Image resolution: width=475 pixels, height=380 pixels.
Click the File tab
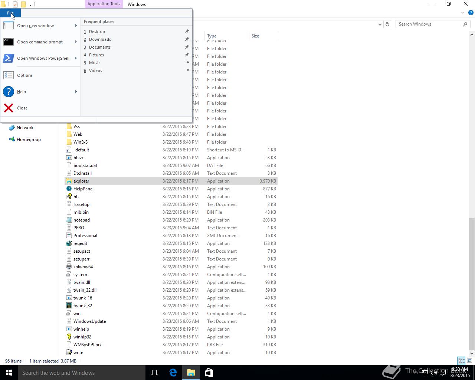click(10, 13)
